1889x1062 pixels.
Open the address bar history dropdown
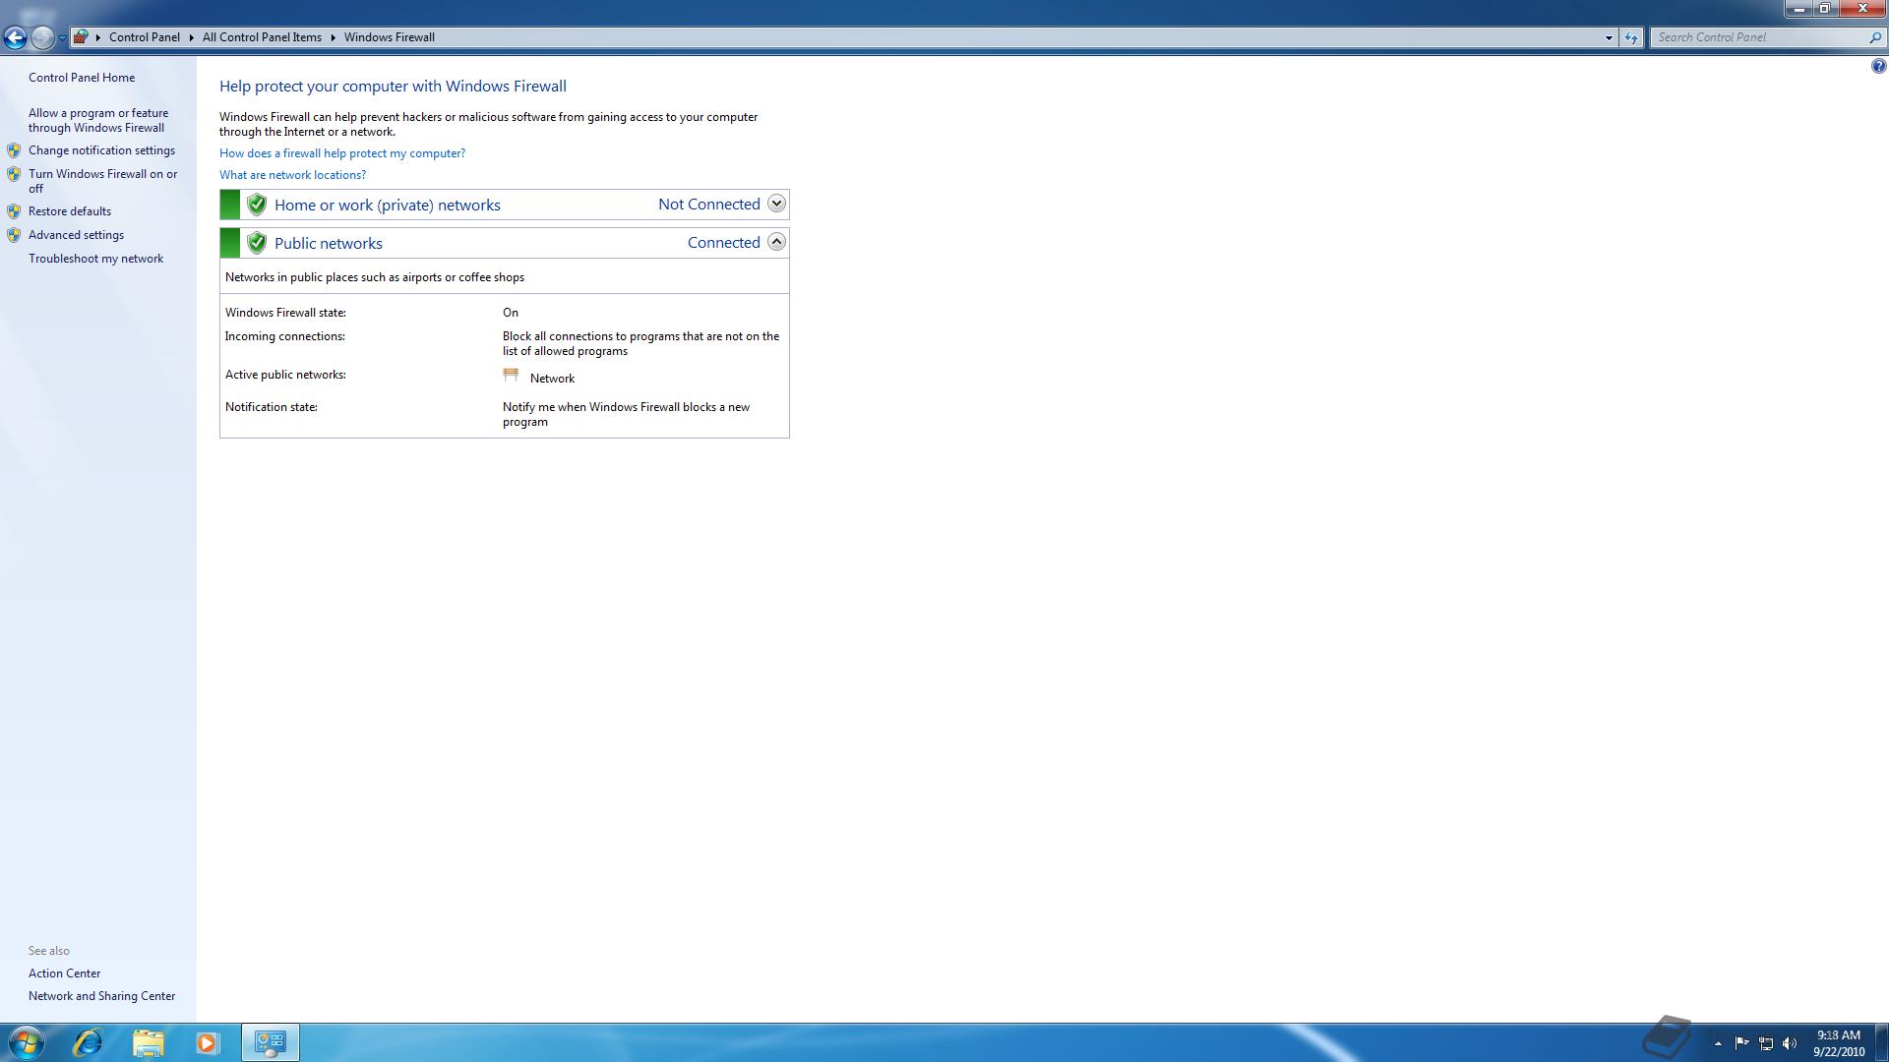(1609, 37)
